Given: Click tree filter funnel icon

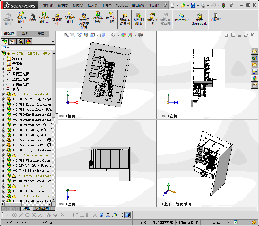Looking at the screenshot, I should (x=5, y=48).
